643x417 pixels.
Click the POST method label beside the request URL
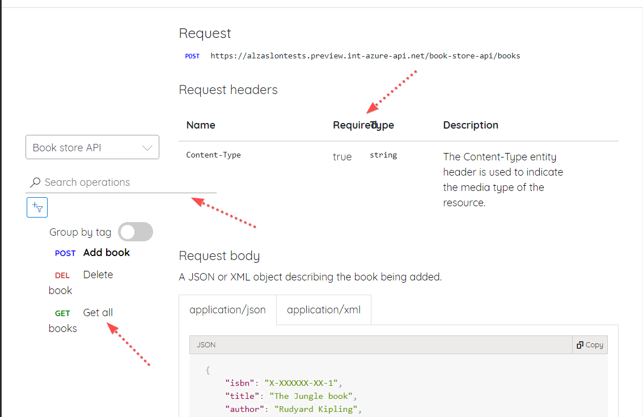192,56
